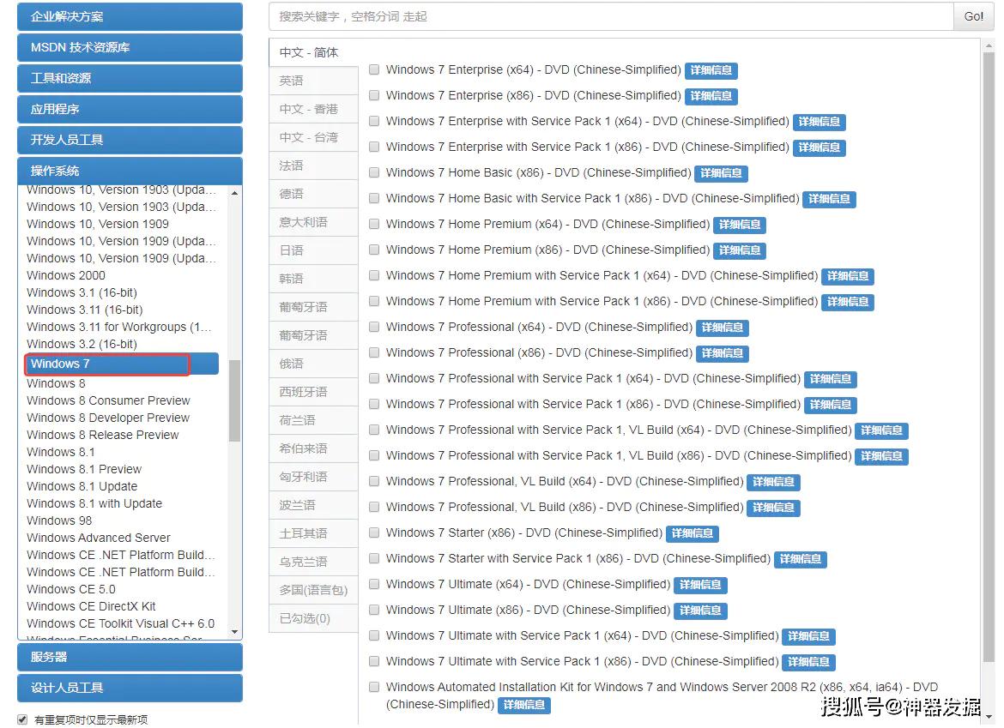Click the download list vertical scrollbar thumb
The width and height of the screenshot is (1004, 728).
(x=989, y=358)
